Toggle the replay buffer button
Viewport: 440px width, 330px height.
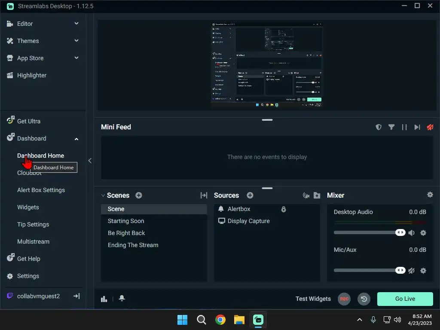(x=364, y=299)
